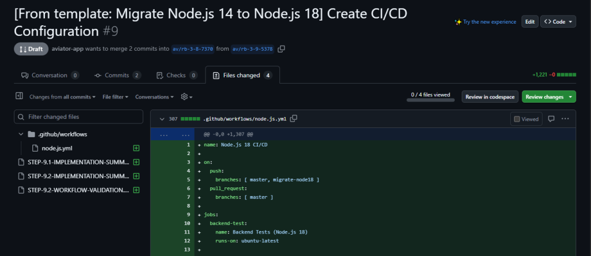Click the file tree toggle icon
The image size is (591, 256).
click(x=19, y=96)
